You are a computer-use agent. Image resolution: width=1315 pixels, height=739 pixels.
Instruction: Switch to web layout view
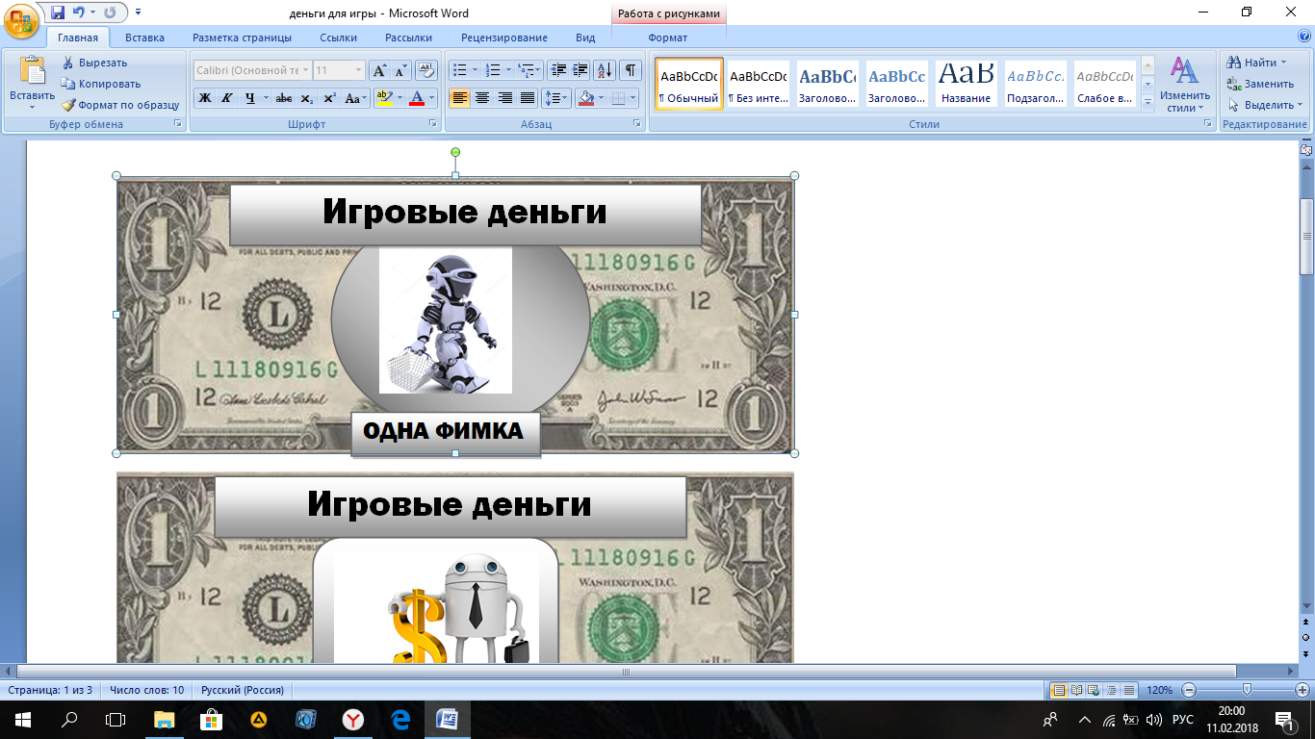point(1094,690)
